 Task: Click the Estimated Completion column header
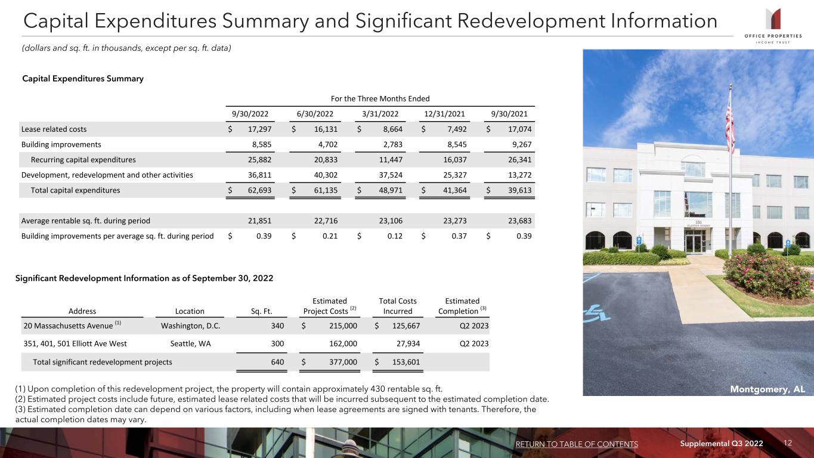pos(463,306)
